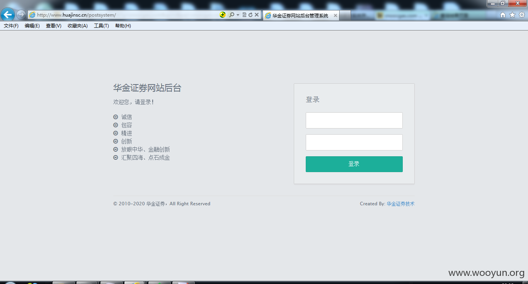Open the address bar search dropdown arrow
Image resolution: width=528 pixels, height=284 pixels.
[x=238, y=15]
